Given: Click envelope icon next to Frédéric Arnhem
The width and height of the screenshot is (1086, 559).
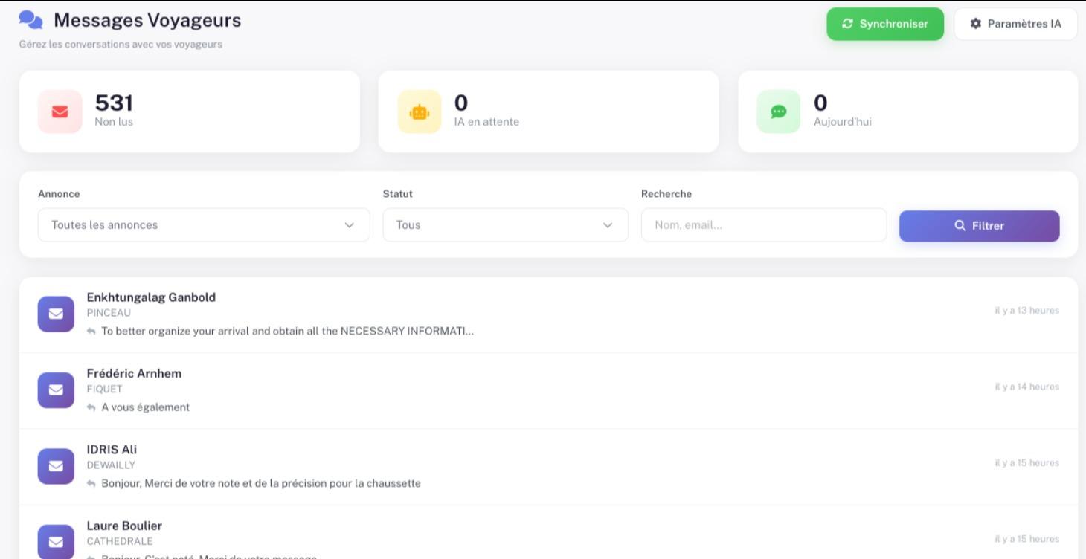Looking at the screenshot, I should click(x=56, y=390).
